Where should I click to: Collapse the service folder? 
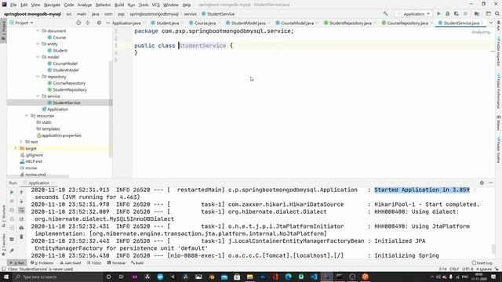(38, 96)
